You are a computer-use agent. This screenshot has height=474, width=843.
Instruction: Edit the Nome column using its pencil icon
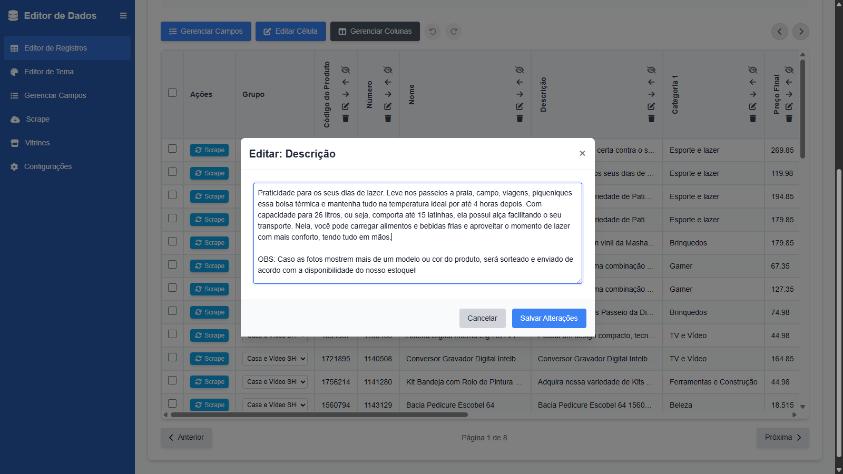[x=519, y=106]
